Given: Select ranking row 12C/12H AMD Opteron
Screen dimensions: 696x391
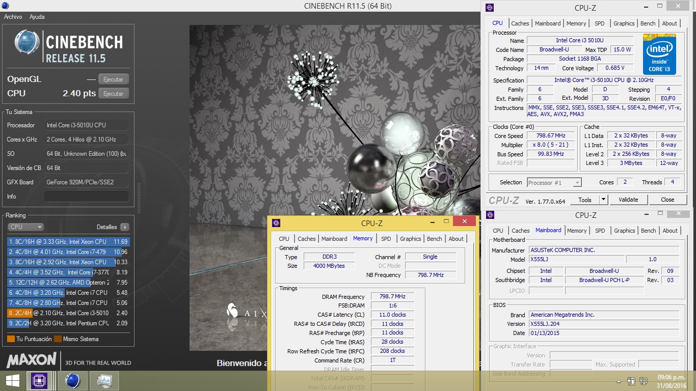Looking at the screenshot, I should pyautogui.click(x=68, y=283).
